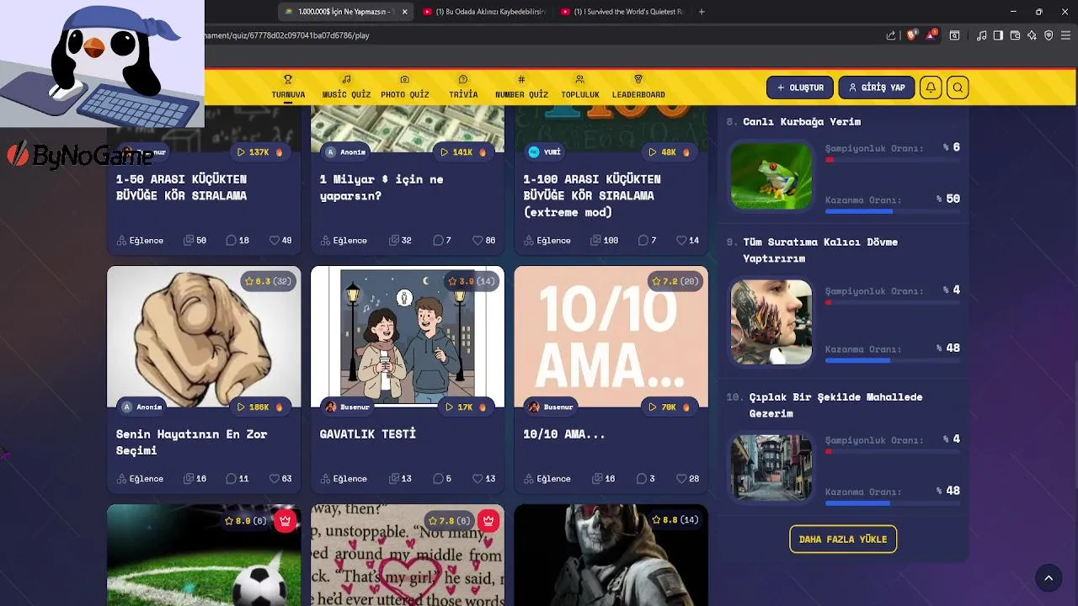Screen dimensions: 1078x606
Task: Click the red crown badge on football card
Action: click(x=285, y=521)
